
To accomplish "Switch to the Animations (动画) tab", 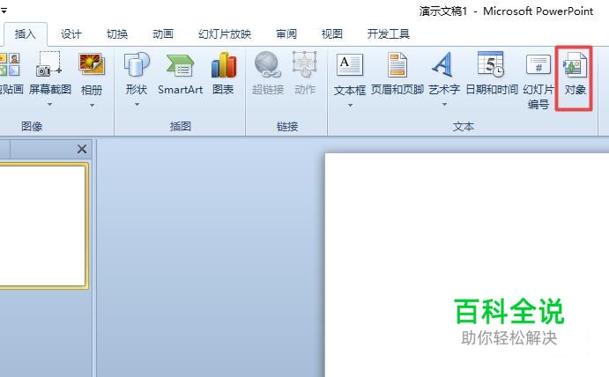I will [163, 34].
